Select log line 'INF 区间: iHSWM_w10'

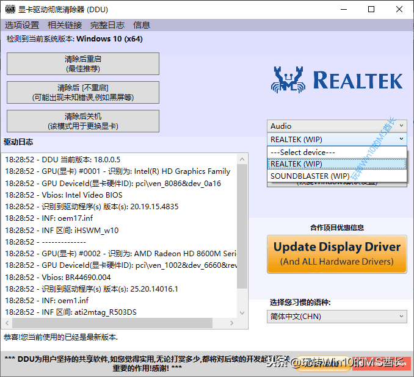click(x=62, y=231)
